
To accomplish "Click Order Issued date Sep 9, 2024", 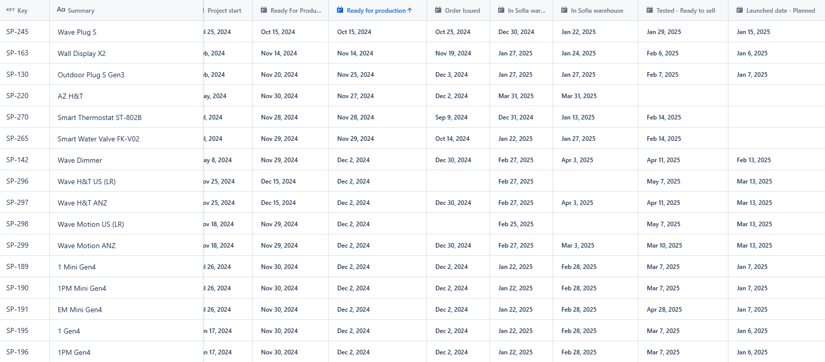I will pos(451,117).
